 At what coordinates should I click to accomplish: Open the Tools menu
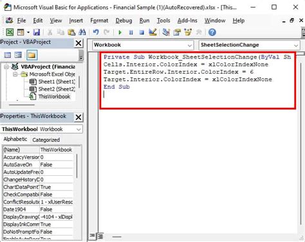point(163,21)
